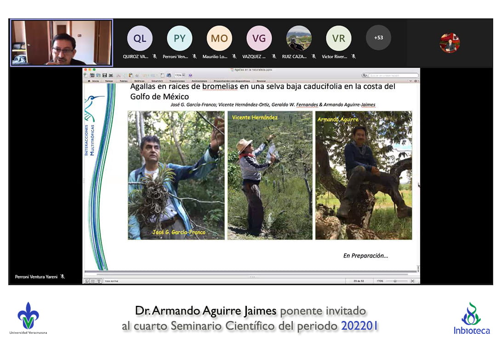Show the +53 additional participants

(378, 38)
